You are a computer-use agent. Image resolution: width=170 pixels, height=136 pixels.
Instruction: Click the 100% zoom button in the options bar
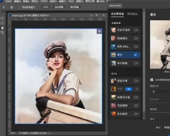coord(46,7)
